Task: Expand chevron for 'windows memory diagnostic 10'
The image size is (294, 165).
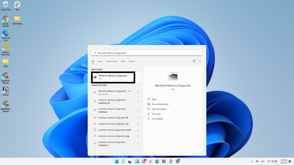Action: [x=138, y=118]
